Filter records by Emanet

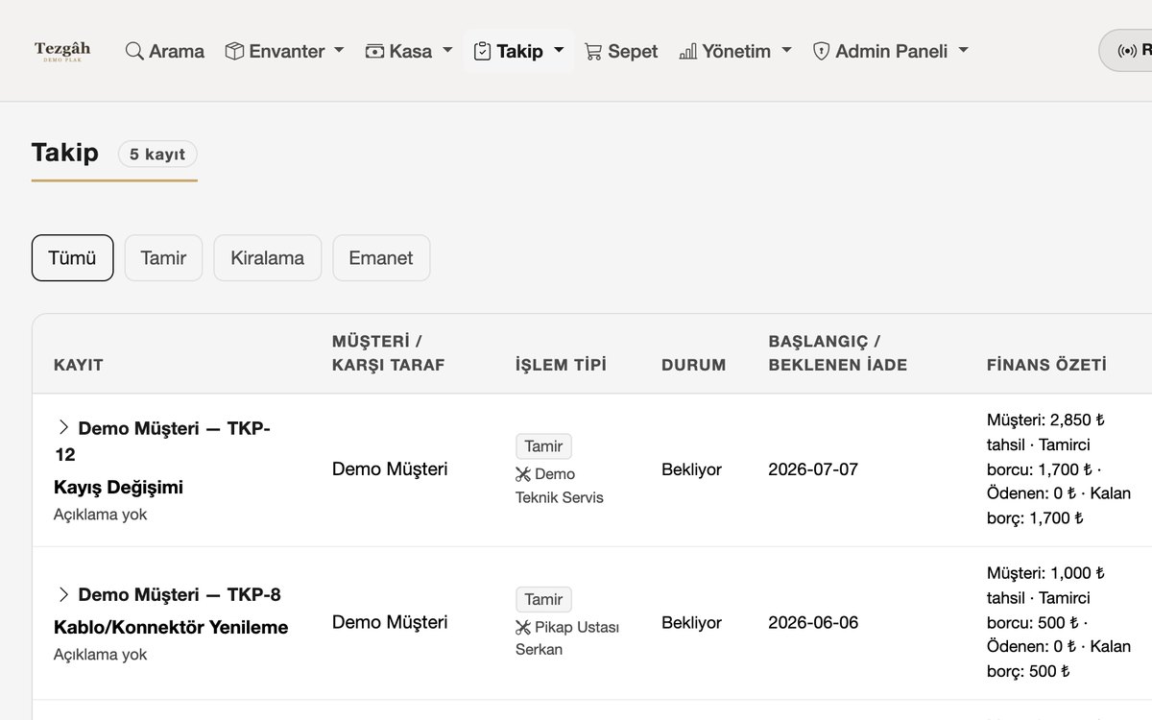click(381, 258)
